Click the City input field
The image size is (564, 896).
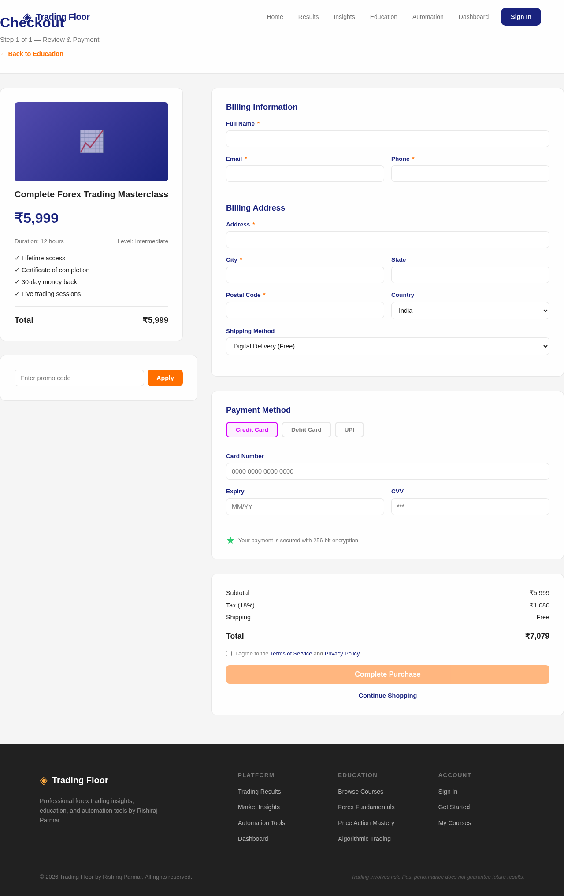click(305, 275)
